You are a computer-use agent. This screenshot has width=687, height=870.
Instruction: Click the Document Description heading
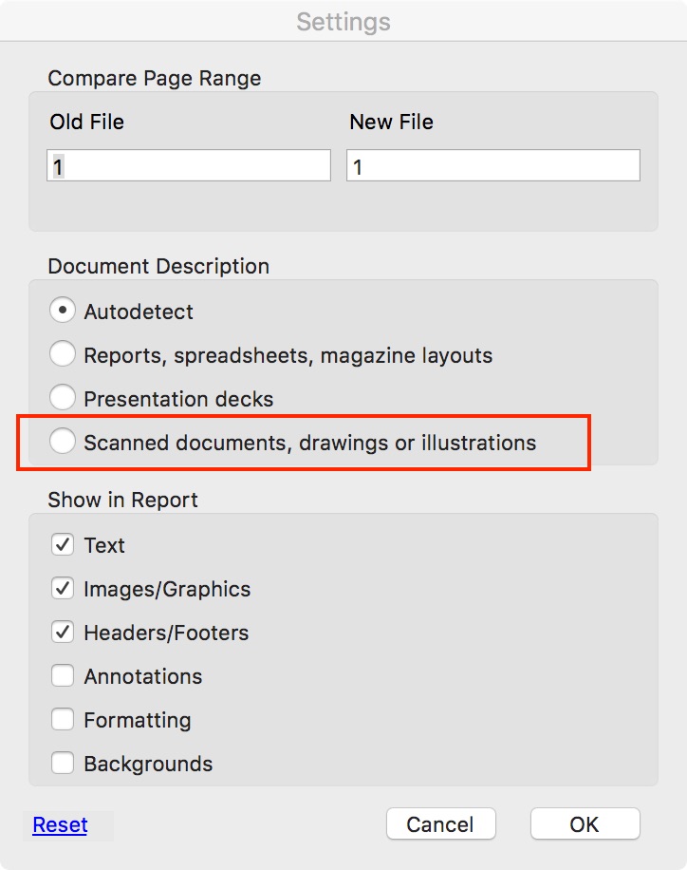[158, 266]
